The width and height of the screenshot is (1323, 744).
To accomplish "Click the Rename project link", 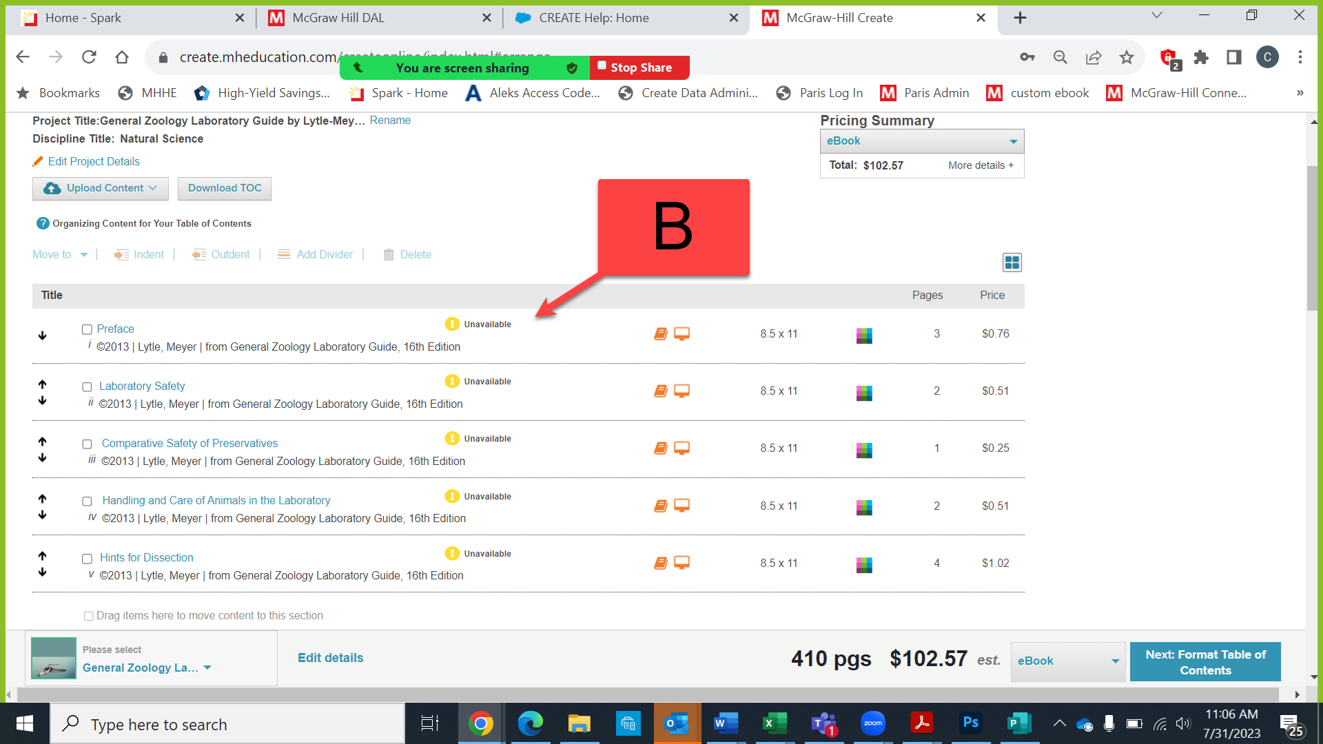I will 390,121.
